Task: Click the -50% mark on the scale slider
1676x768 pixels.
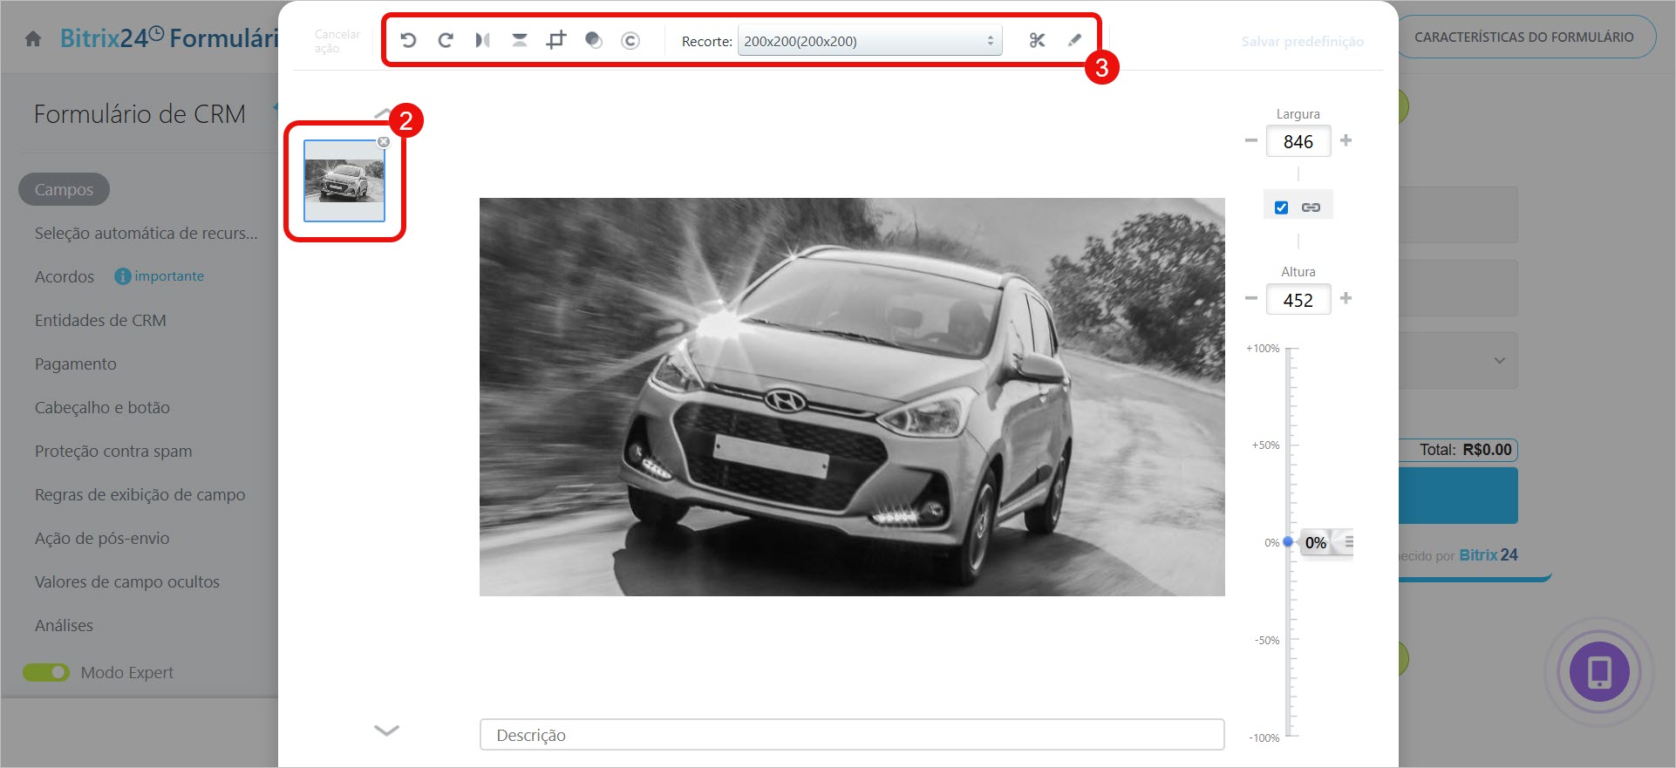Action: coord(1267,641)
